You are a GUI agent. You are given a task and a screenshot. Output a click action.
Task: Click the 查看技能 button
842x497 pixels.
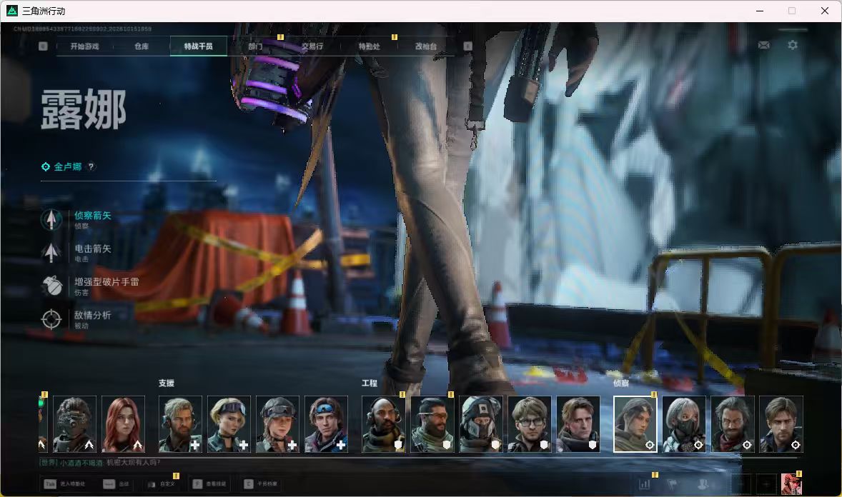(x=210, y=484)
